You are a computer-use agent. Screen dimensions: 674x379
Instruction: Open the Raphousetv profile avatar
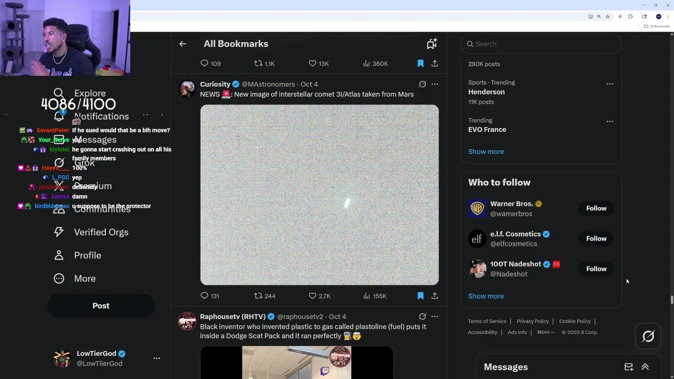point(187,321)
